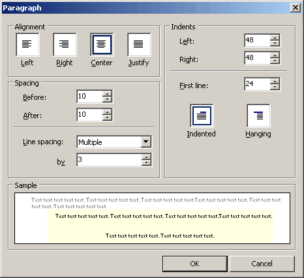Screen dimensions: 304x278
Task: Click the Sample preview text area
Action: pyautogui.click(x=152, y=218)
